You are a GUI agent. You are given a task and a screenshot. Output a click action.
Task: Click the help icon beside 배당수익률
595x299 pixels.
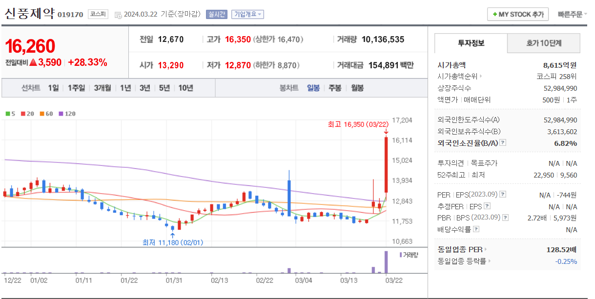coord(476,229)
